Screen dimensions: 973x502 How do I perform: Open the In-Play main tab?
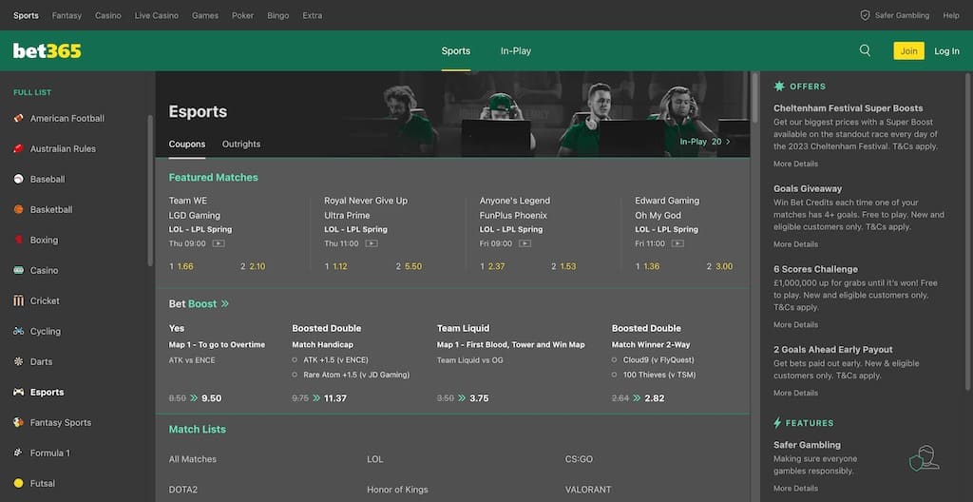pos(516,51)
